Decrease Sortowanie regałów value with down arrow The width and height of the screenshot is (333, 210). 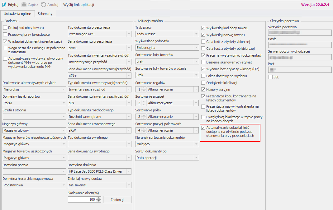pos(144,91)
